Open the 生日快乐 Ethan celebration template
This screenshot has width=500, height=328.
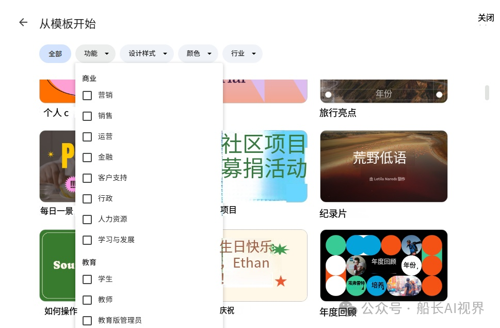pos(265,265)
